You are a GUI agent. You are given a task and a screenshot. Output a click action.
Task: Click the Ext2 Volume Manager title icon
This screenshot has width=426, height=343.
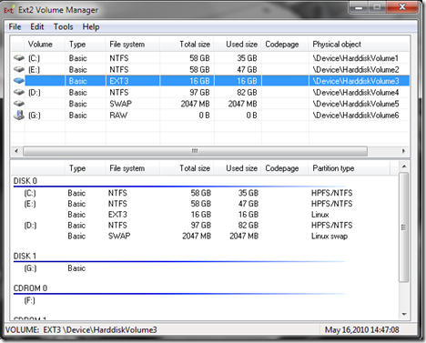(9, 10)
